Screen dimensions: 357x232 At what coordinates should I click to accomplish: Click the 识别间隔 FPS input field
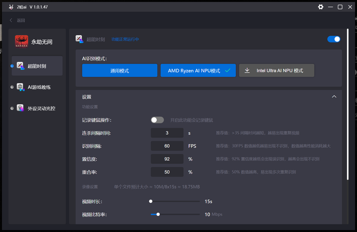pos(167,146)
